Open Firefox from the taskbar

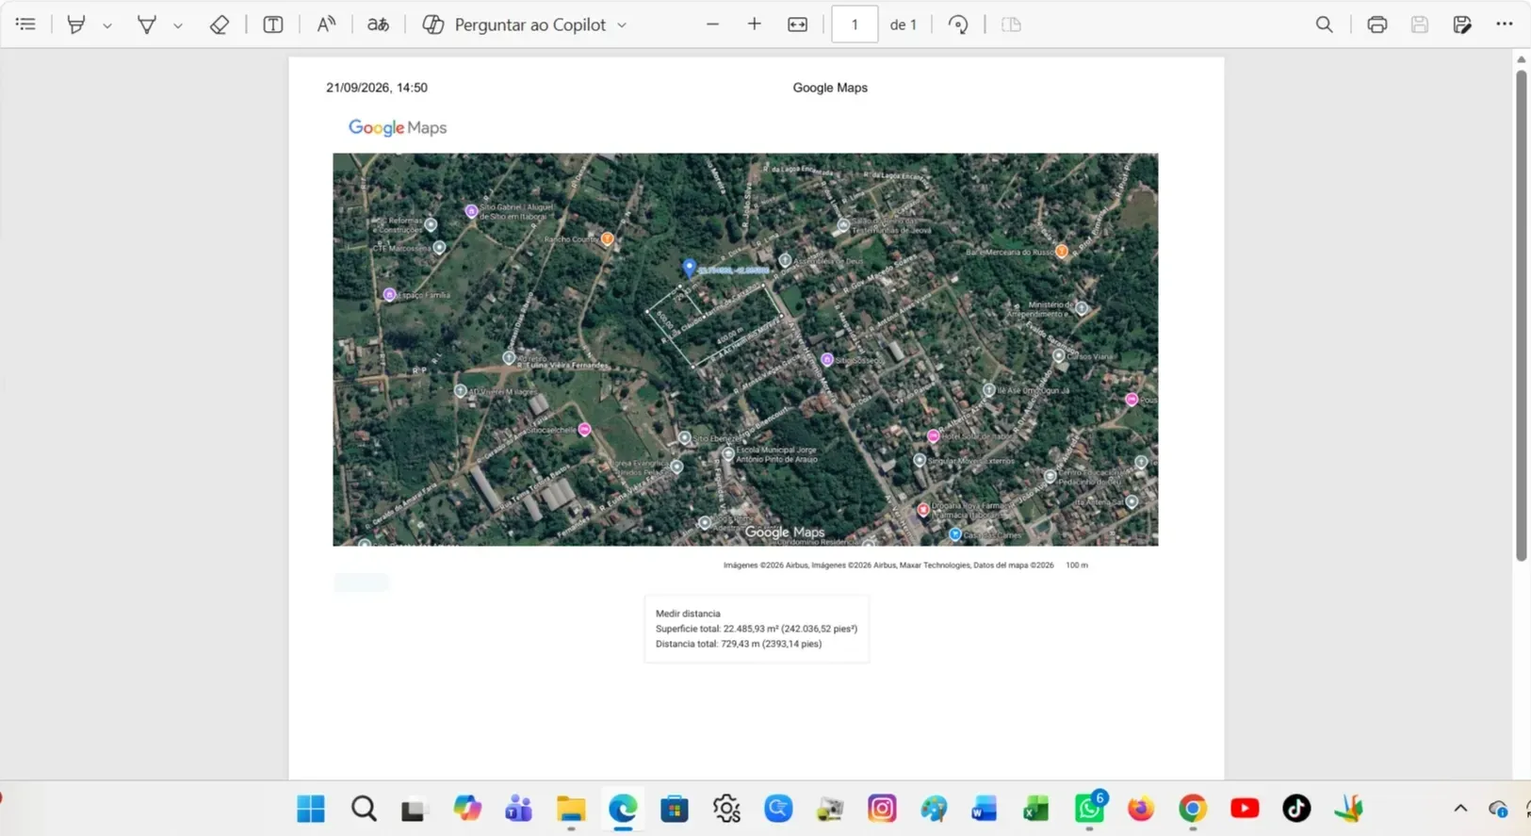point(1141,809)
